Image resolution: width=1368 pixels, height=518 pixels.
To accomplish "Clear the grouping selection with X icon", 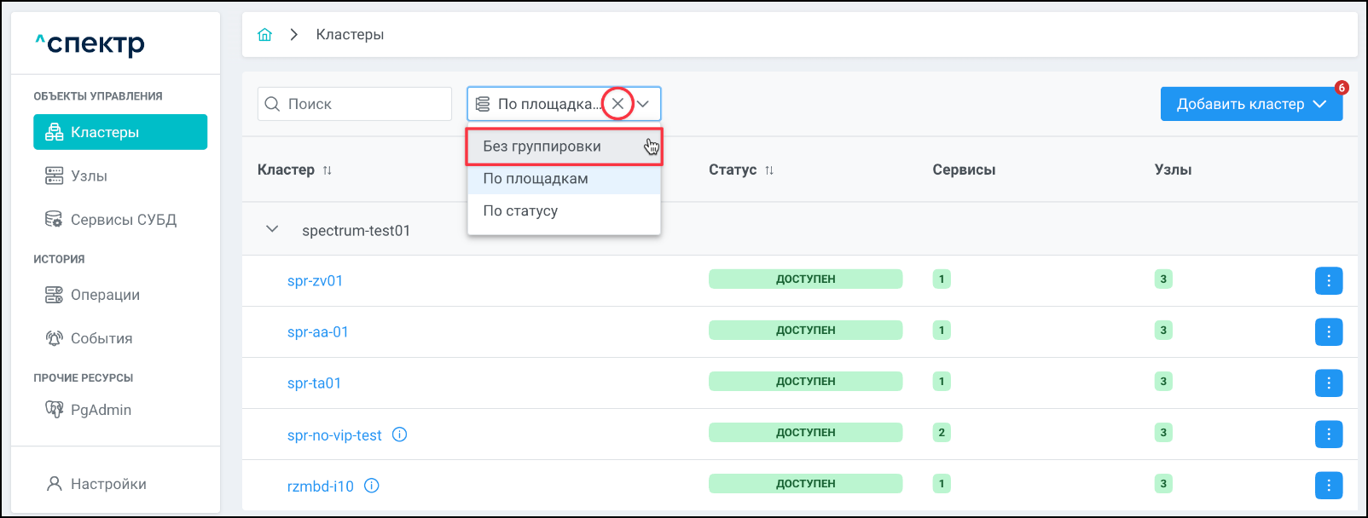I will click(617, 104).
